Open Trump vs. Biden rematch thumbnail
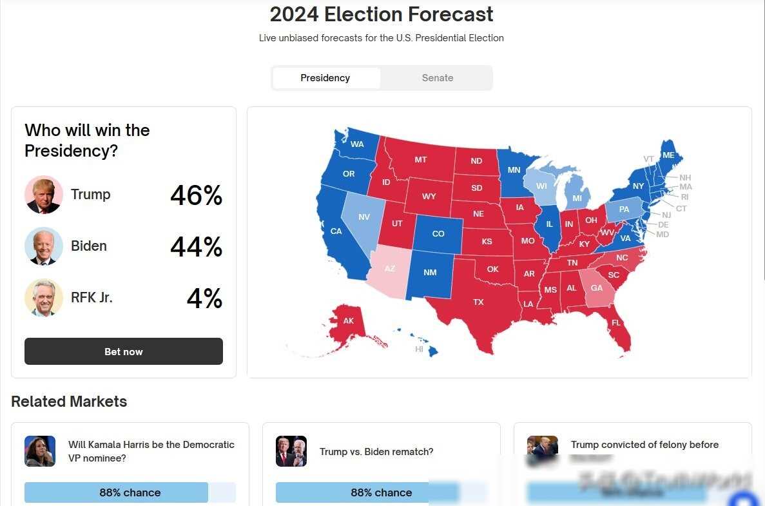The image size is (765, 506). click(291, 451)
